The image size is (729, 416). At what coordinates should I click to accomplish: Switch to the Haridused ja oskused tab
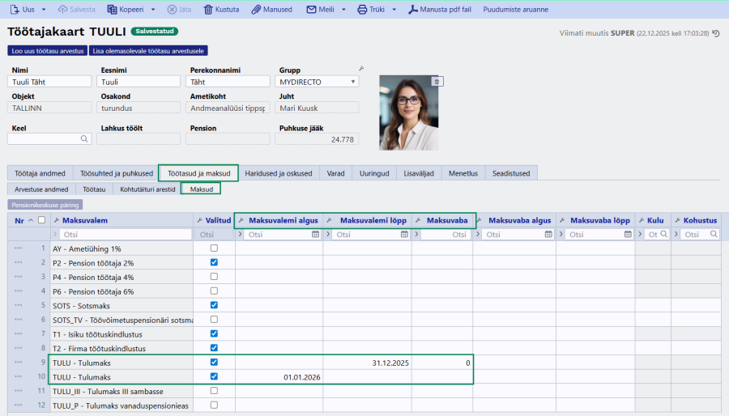279,173
